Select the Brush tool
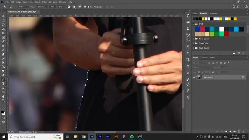This screenshot has height=140, width=249. [x=3, y=50]
